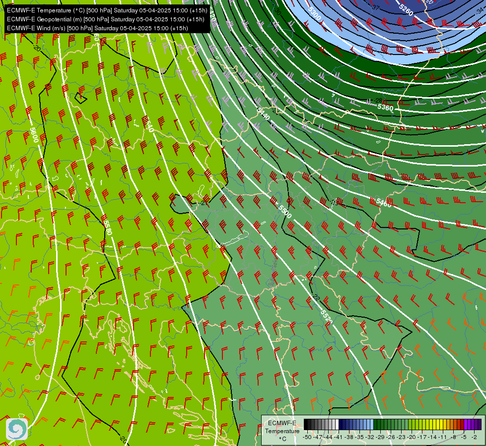Click the -2 value in the temperature legend
The height and width of the screenshot is (446, 486).
pos(474,437)
